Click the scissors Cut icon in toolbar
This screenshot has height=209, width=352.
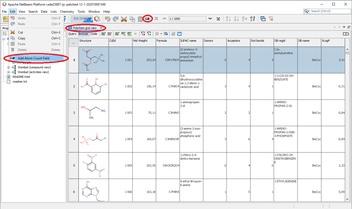tap(124, 19)
